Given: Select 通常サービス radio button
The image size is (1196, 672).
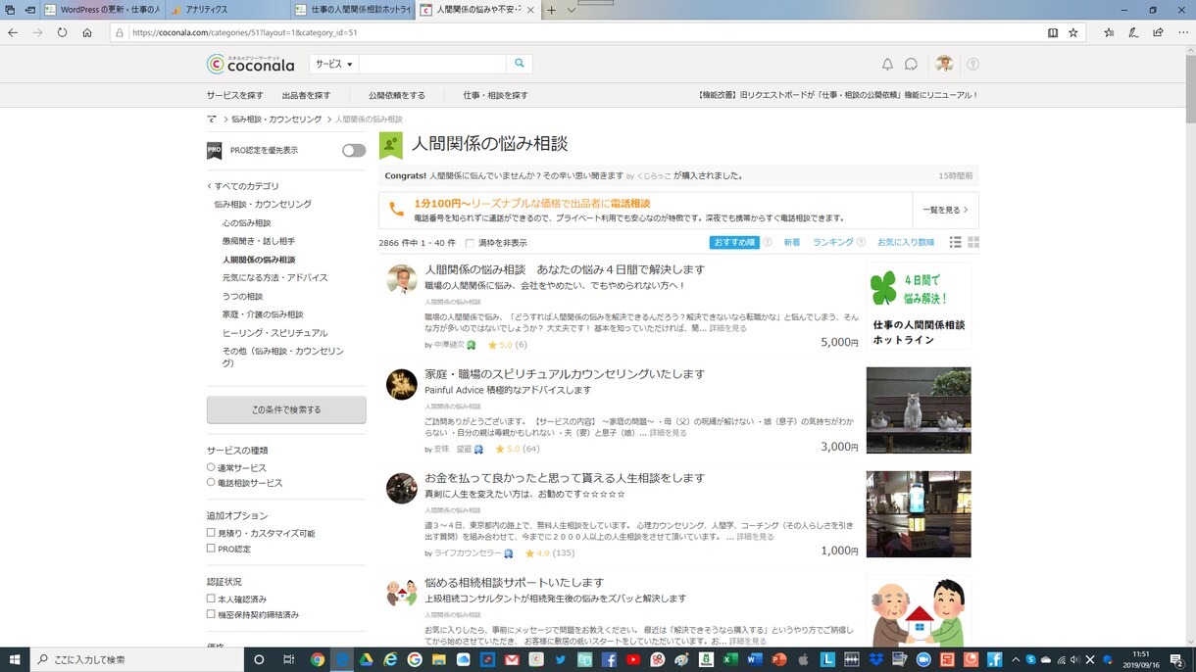Looking at the screenshot, I should coord(211,467).
